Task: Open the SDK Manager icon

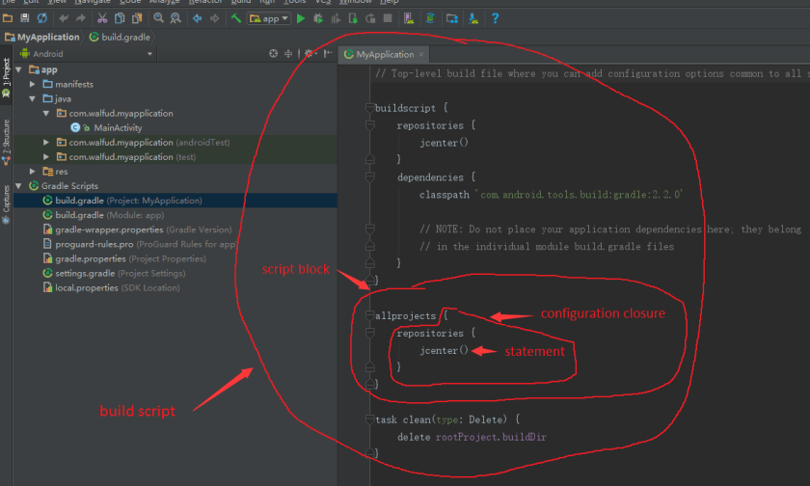Action: tap(473, 18)
